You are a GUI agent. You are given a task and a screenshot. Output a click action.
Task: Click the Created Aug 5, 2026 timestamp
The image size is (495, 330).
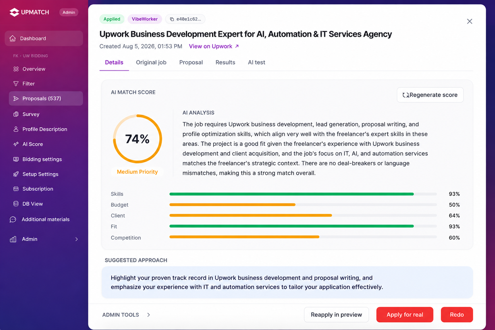point(141,46)
